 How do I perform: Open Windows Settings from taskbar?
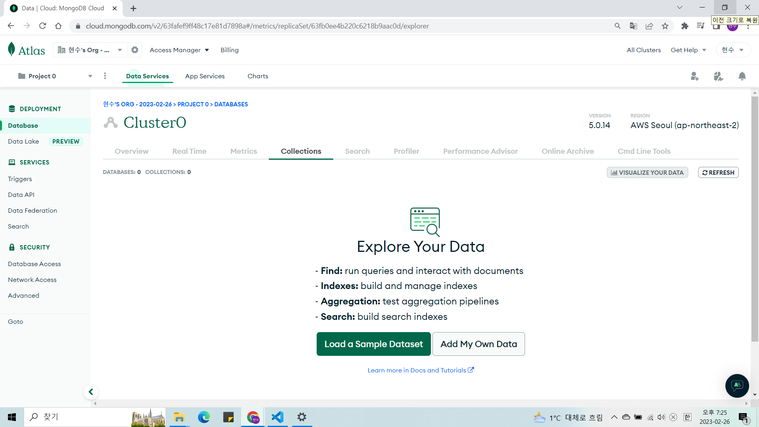coord(302,417)
